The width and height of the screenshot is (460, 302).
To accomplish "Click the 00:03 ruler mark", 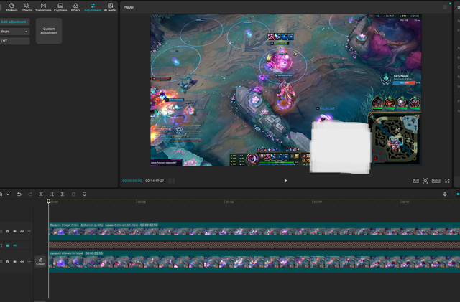I will pos(141,202).
